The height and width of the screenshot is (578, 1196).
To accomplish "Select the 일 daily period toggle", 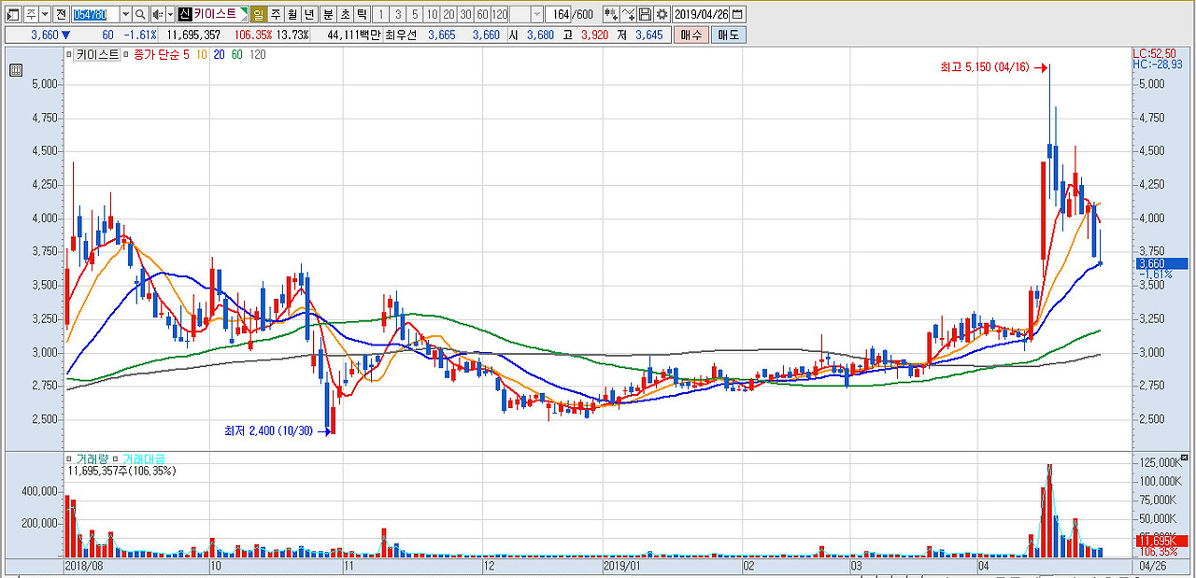I will click(258, 15).
